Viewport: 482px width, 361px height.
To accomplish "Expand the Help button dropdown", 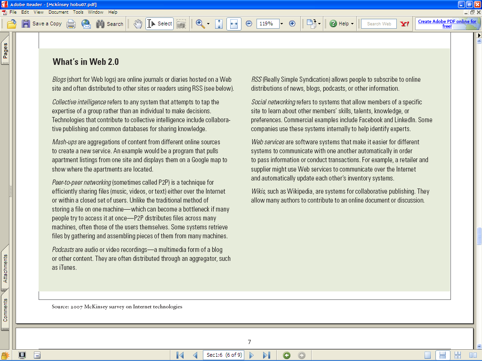I will pyautogui.click(x=352, y=24).
